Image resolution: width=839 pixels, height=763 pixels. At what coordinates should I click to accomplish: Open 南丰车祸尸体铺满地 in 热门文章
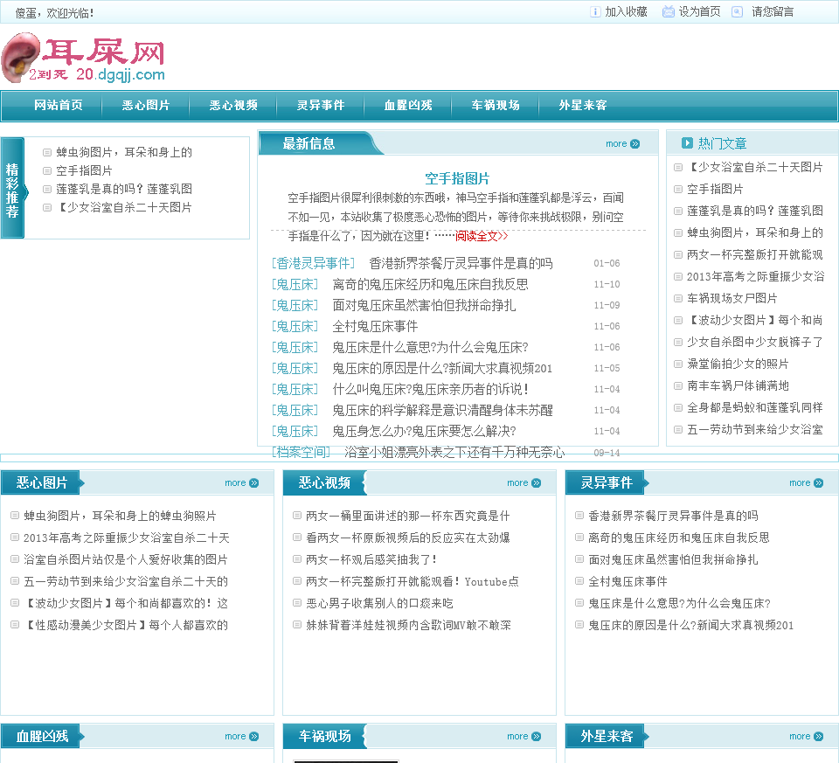(738, 385)
